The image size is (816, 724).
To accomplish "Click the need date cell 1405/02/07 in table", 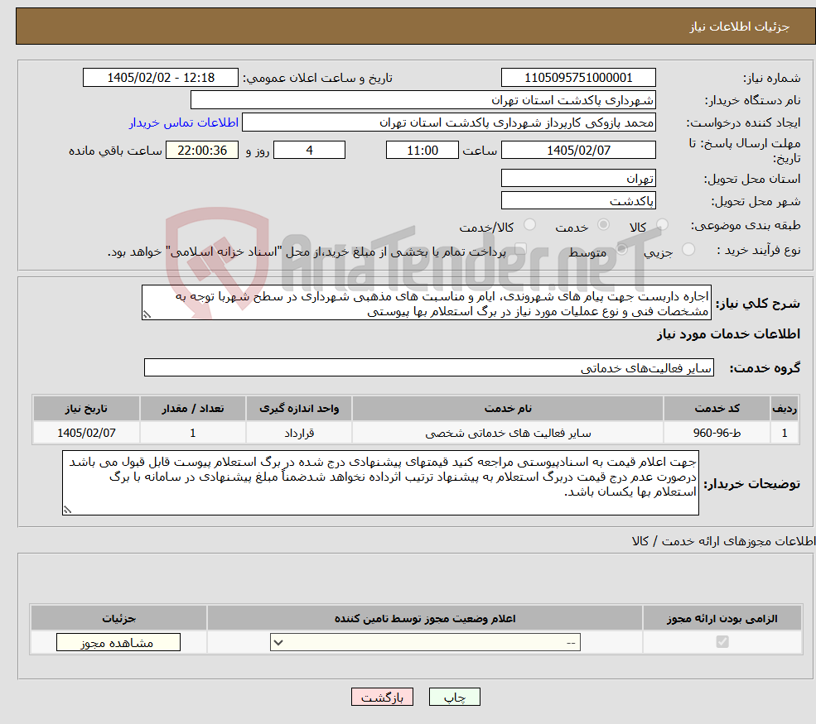I will point(86,433).
